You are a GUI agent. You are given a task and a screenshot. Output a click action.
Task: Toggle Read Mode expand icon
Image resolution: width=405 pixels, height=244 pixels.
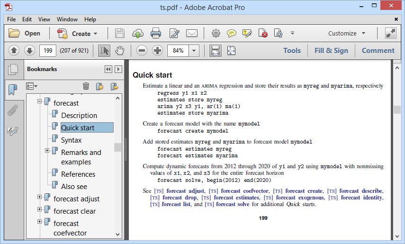pos(390,33)
